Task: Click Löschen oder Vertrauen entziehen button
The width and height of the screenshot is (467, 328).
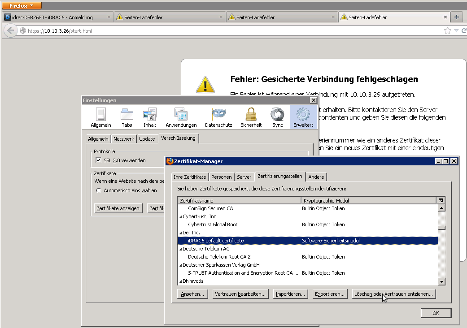Action: (x=393, y=294)
